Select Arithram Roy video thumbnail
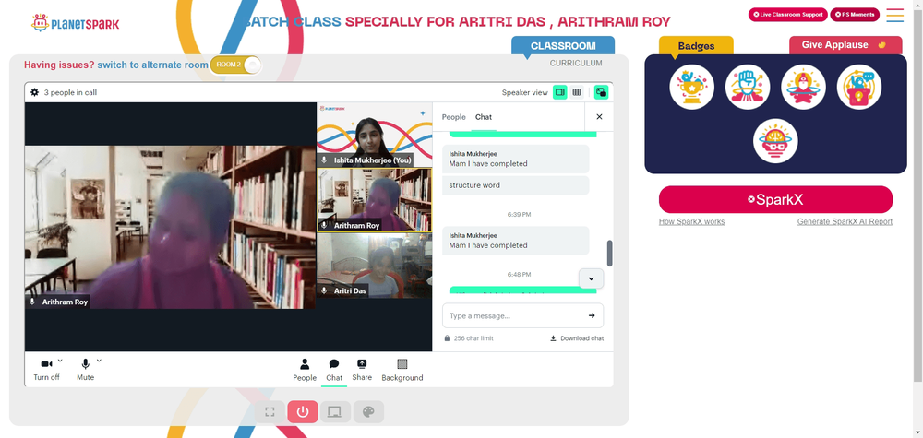This screenshot has height=438, width=923. (x=375, y=200)
